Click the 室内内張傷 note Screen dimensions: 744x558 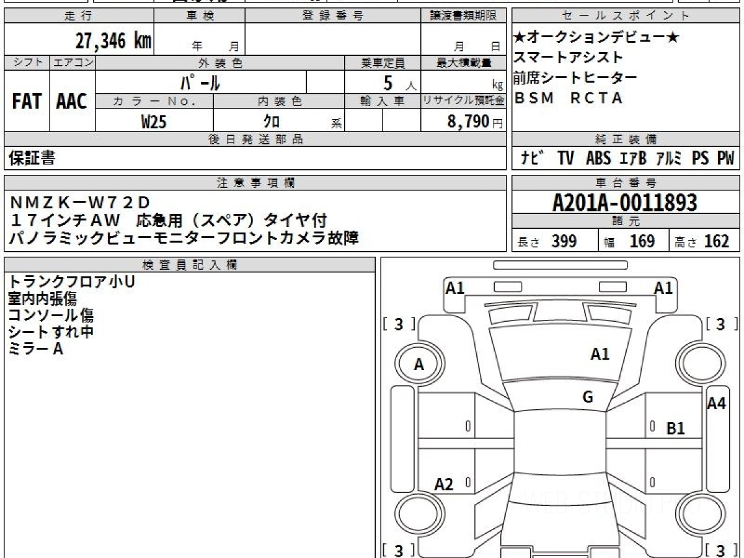[x=42, y=299]
